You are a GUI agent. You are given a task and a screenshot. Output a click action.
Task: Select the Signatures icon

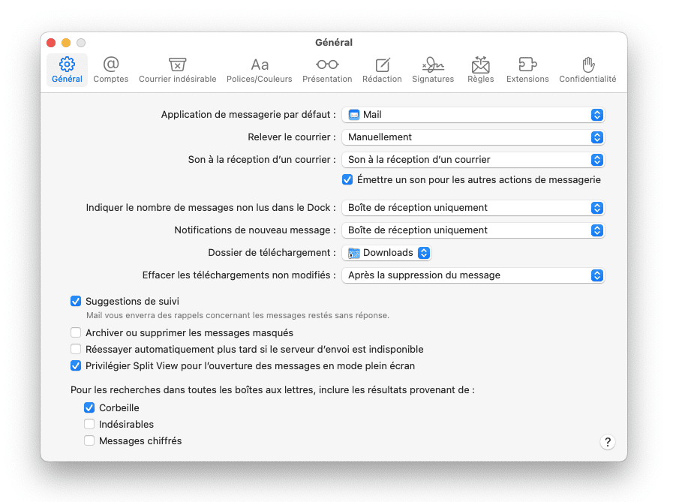[x=433, y=65]
